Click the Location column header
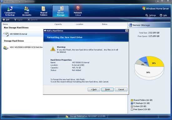 tap(79, 24)
